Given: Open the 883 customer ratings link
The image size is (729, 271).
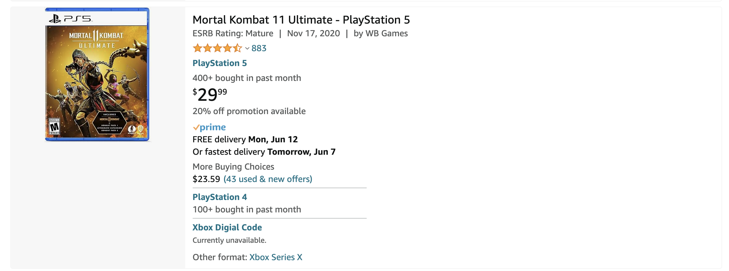Looking at the screenshot, I should (x=259, y=48).
